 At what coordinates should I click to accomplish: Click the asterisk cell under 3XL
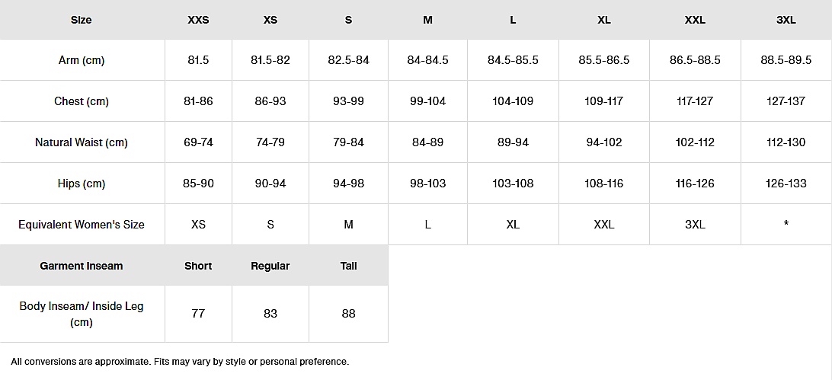pos(786,225)
